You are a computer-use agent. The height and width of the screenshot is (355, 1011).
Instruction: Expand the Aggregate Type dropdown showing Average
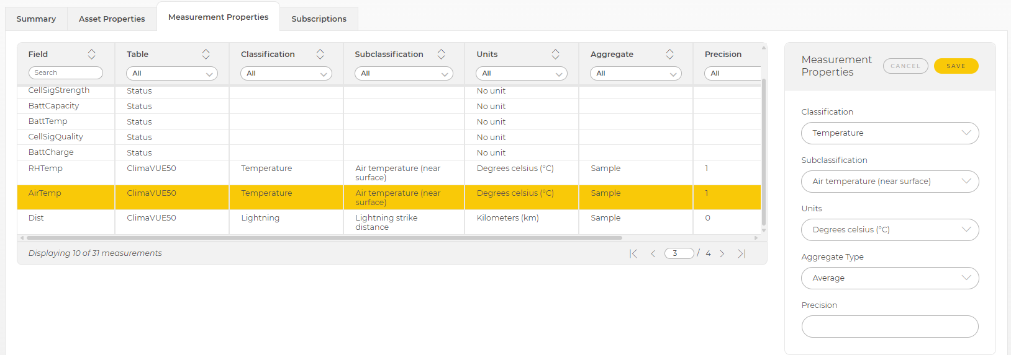tap(890, 278)
